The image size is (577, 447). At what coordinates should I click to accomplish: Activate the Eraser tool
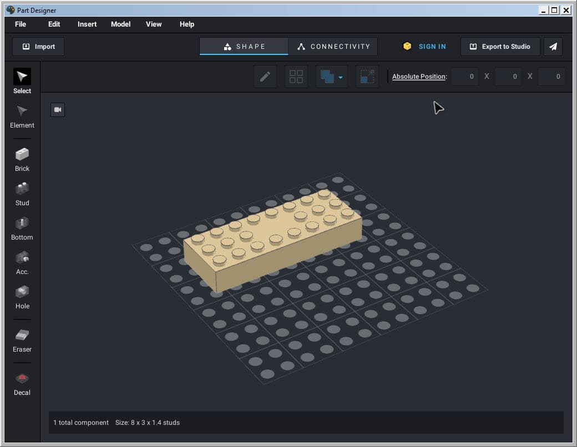click(x=22, y=341)
